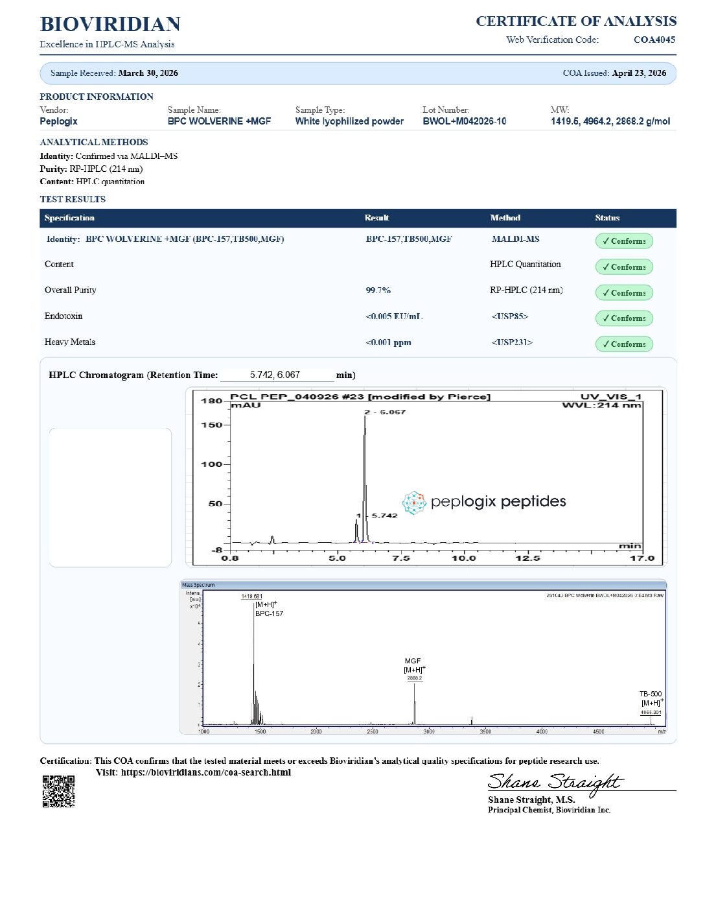Click the <USP85> method cell
The height and width of the screenshot is (913, 705).
(x=510, y=316)
